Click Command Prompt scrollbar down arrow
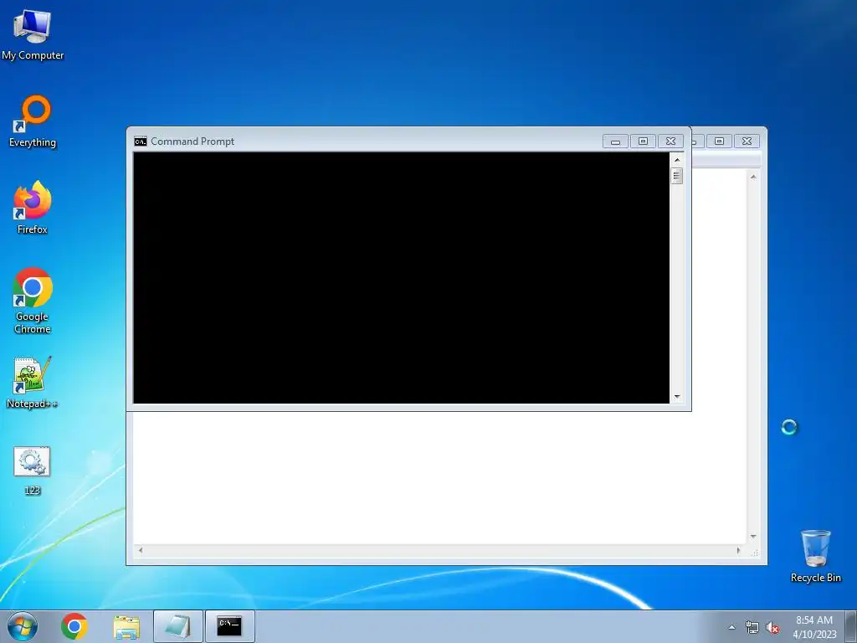Screen dimensions: 857x643 (x=677, y=397)
